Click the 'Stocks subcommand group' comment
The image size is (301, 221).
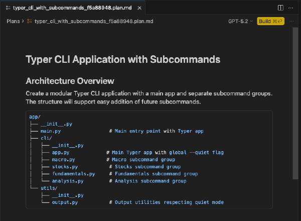pyautogui.click(x=145, y=167)
